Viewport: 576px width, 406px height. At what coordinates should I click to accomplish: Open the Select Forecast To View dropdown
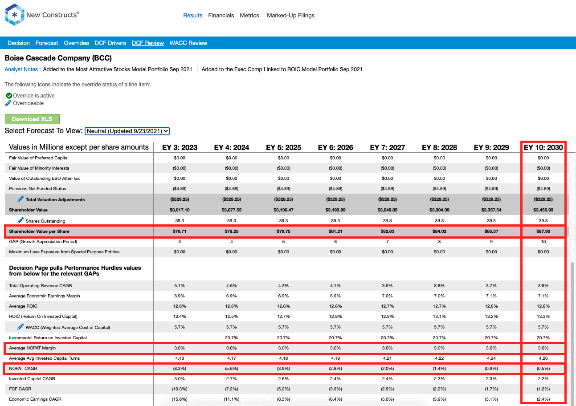127,131
